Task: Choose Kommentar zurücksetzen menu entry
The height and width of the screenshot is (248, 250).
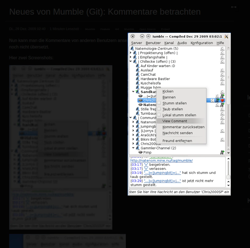Action: coord(181,127)
